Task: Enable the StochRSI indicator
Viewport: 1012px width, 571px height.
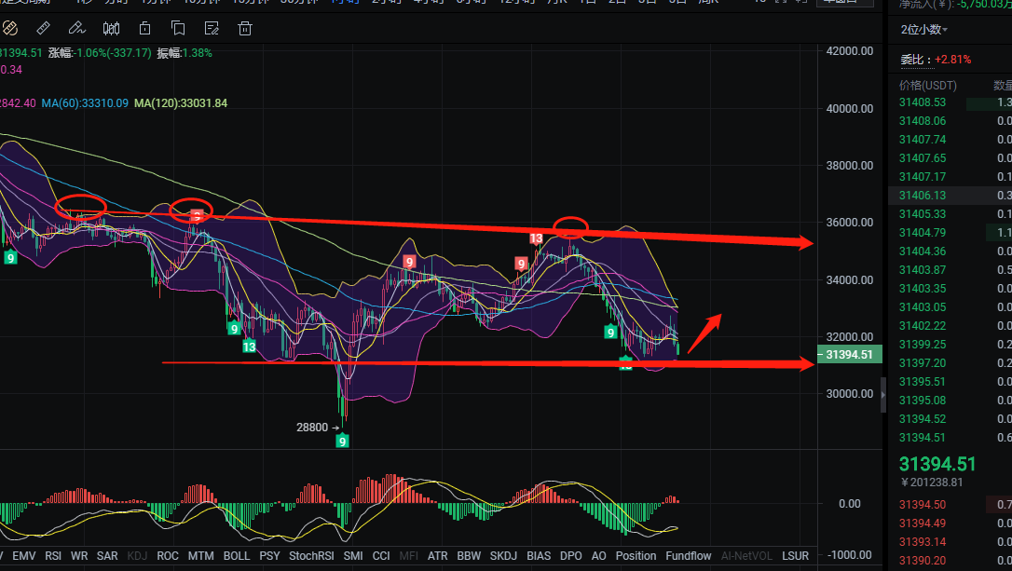Action: click(311, 556)
